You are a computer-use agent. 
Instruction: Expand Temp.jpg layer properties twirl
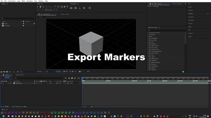click(8, 83)
